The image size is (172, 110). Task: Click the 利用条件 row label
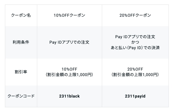click(x=21, y=42)
